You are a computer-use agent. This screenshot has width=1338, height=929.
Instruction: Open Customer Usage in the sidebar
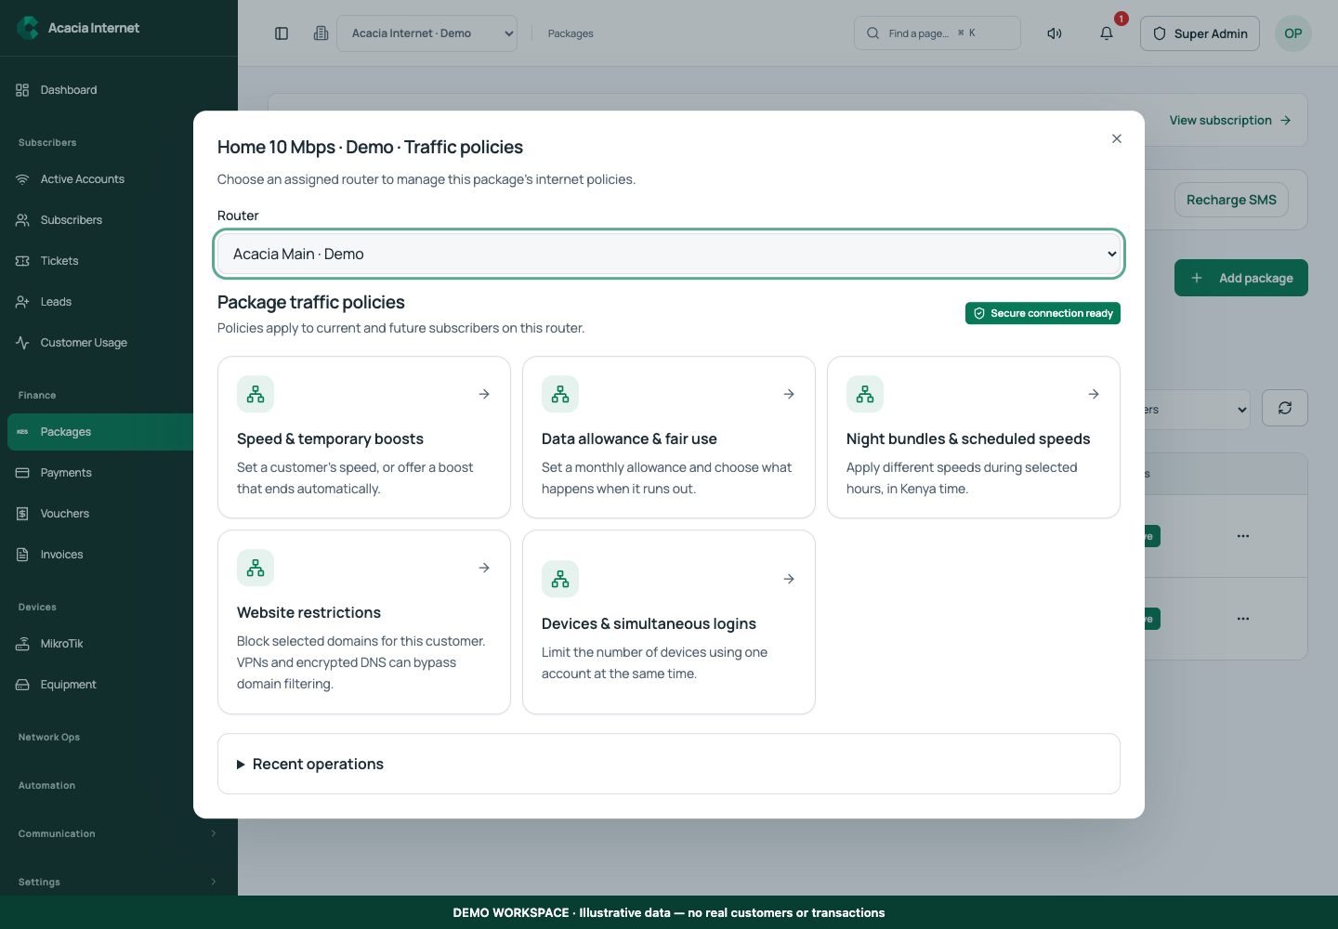[119, 343]
